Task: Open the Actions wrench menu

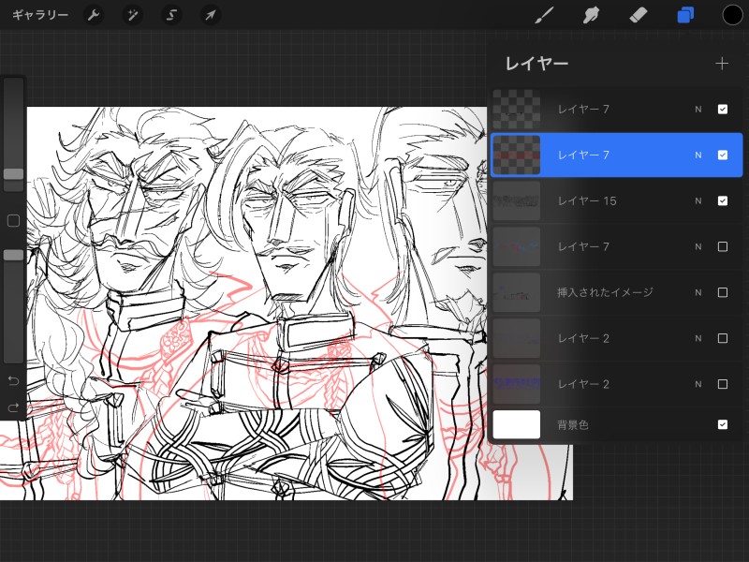Action: point(94,15)
